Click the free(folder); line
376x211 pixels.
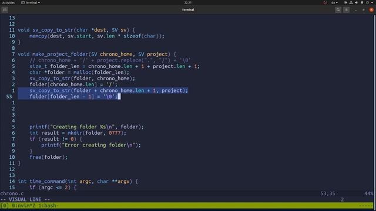tap(48, 157)
